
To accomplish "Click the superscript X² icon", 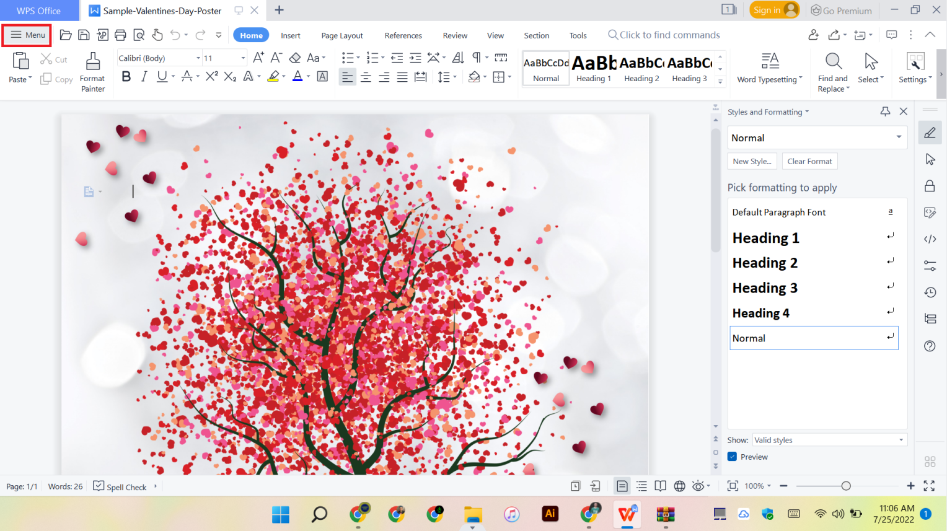I will point(212,76).
